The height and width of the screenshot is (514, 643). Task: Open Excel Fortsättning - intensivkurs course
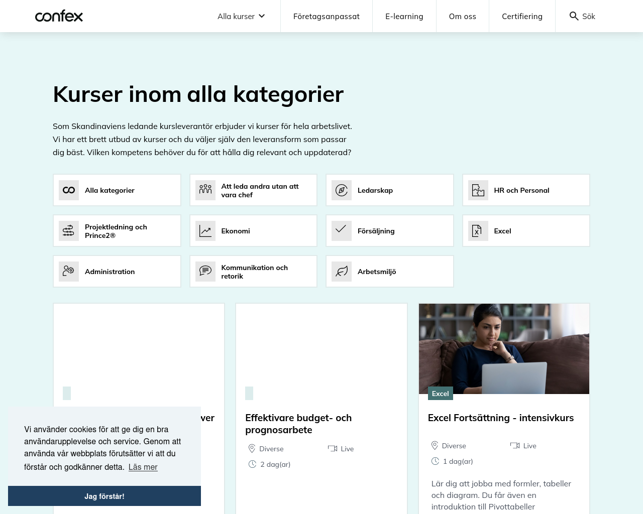coord(501,418)
